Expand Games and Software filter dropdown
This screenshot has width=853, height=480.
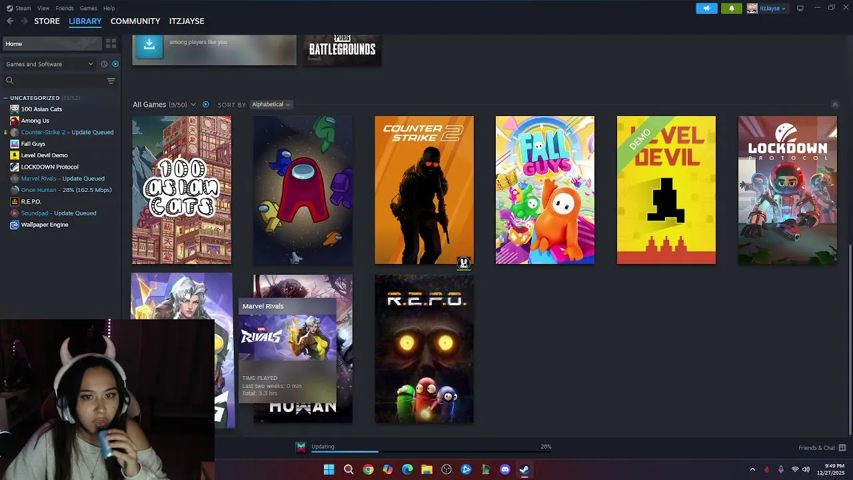click(49, 64)
